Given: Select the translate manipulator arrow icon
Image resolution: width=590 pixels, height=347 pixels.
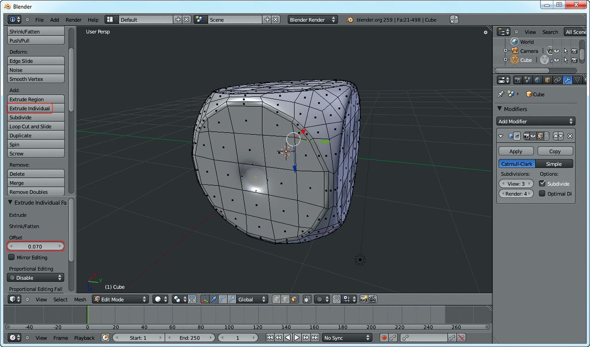Looking at the screenshot, I should tap(213, 299).
